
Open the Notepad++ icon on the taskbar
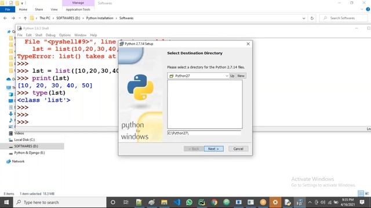[139, 202]
